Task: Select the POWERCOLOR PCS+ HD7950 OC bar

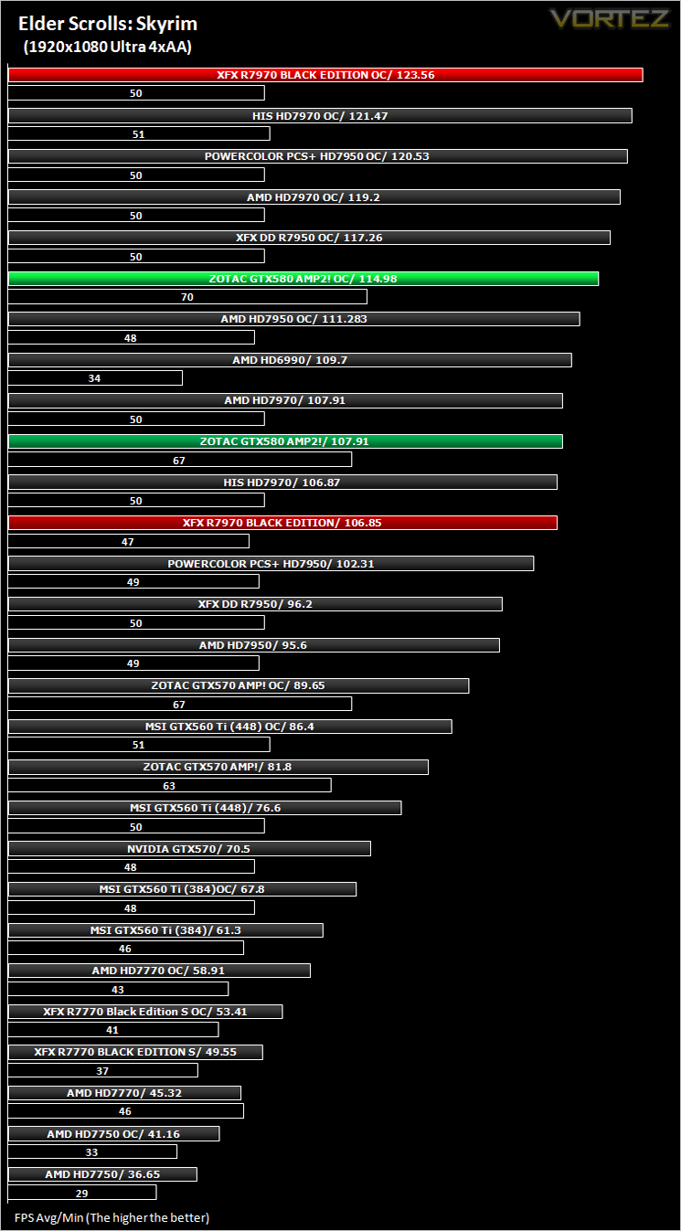Action: click(x=318, y=156)
